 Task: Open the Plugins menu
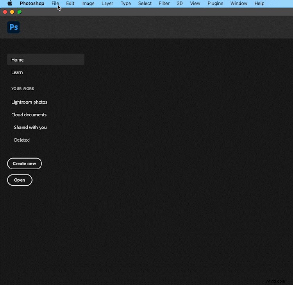click(215, 4)
